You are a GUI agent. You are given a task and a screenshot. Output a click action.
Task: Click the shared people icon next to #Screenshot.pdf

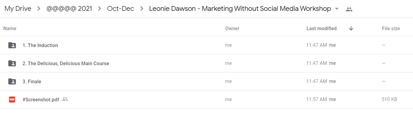coord(65,99)
